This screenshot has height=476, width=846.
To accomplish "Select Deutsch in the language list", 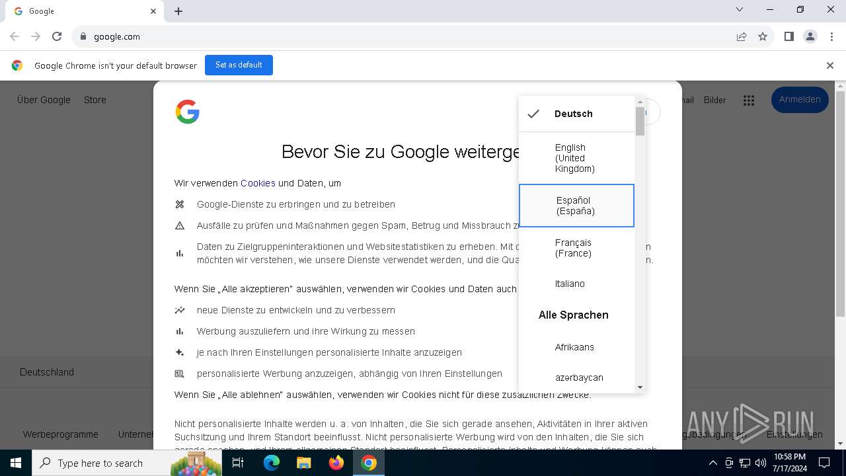I will (x=576, y=114).
